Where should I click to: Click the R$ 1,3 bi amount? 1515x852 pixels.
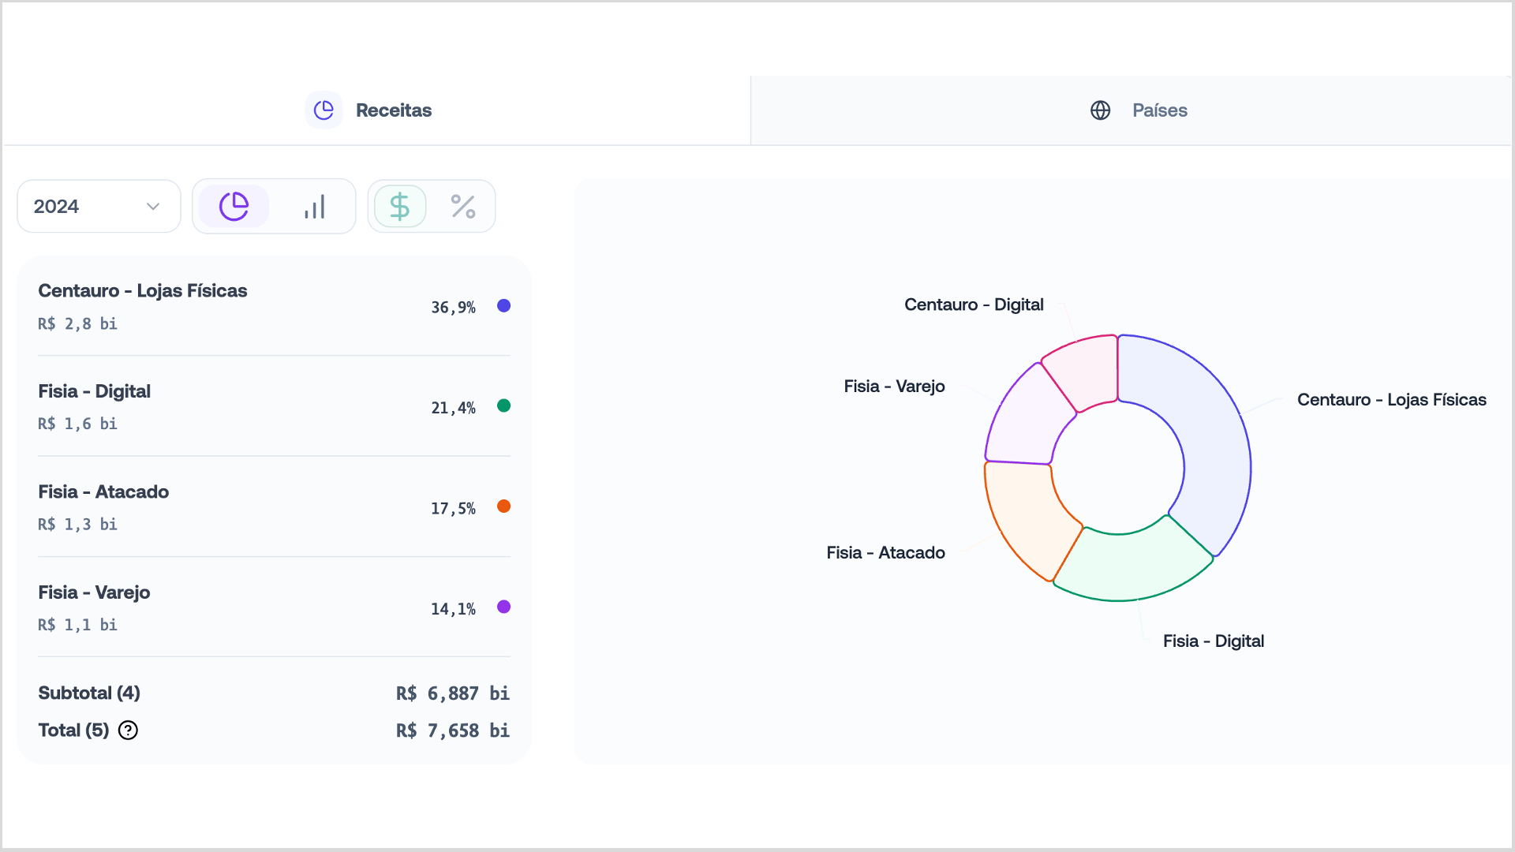pyautogui.click(x=77, y=525)
